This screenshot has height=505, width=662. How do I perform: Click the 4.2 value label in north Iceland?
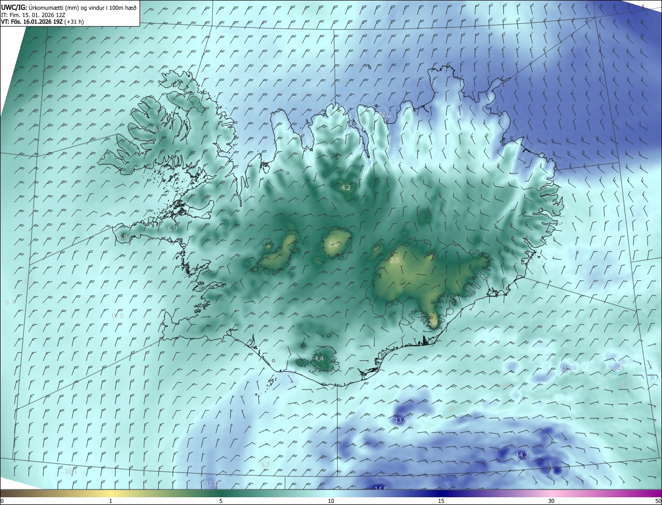pos(346,188)
